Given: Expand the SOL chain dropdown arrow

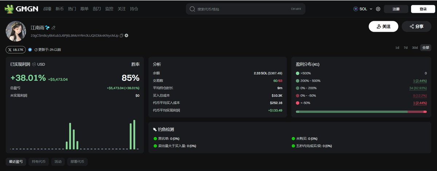Looking at the screenshot, I should [371, 9].
